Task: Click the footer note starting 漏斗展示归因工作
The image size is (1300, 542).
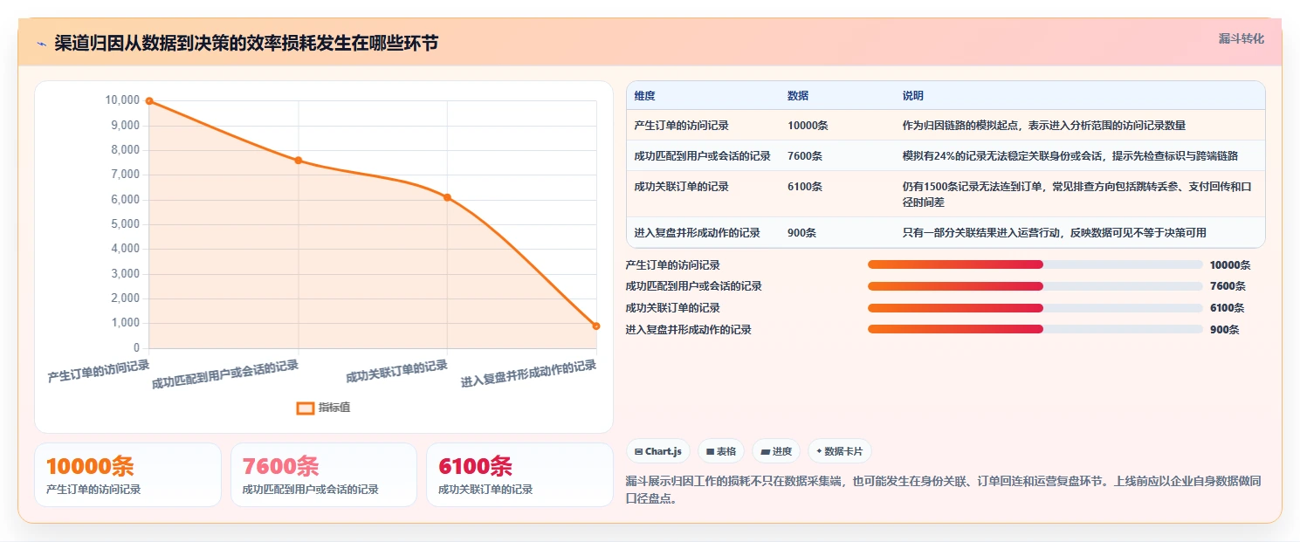Action: coord(945,491)
